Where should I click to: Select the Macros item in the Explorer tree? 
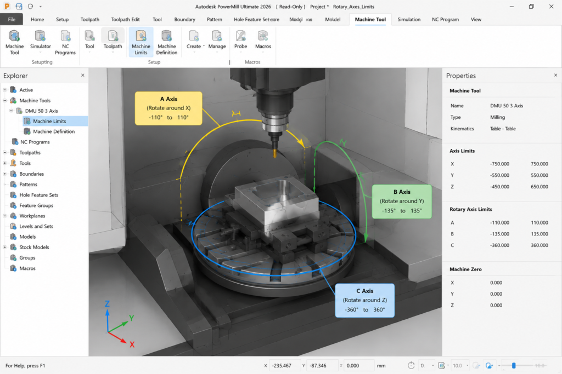pyautogui.click(x=27, y=268)
